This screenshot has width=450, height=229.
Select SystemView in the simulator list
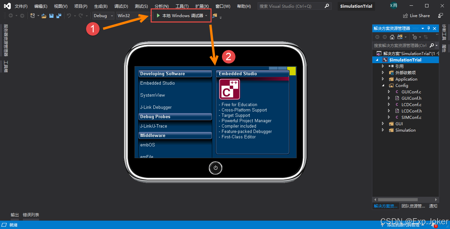[153, 95]
